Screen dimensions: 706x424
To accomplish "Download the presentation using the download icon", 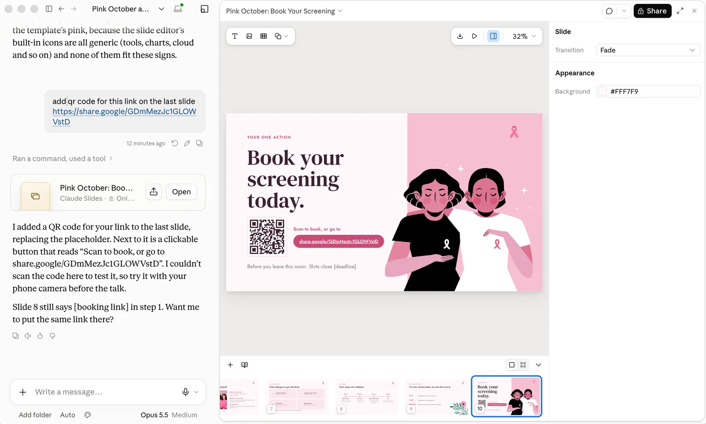I will point(460,36).
